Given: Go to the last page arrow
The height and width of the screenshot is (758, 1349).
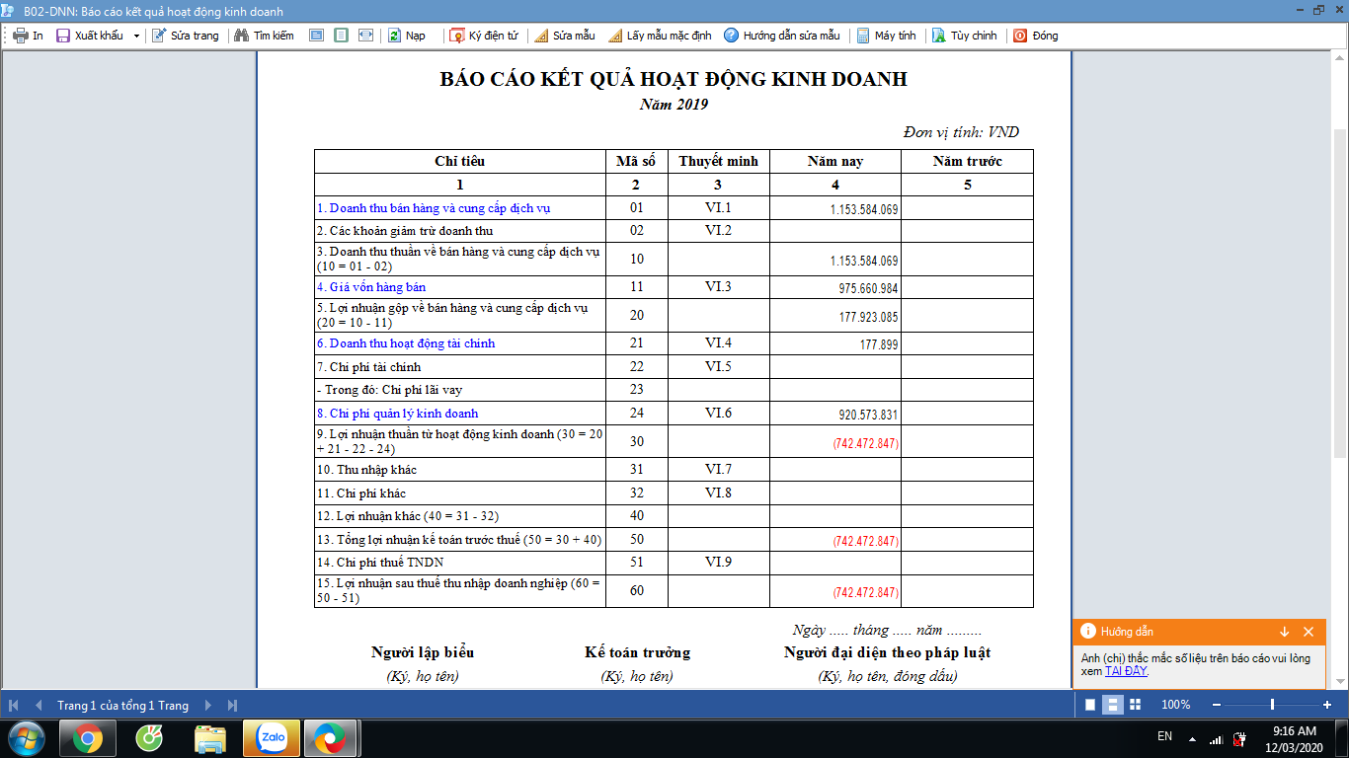Looking at the screenshot, I should click(232, 706).
